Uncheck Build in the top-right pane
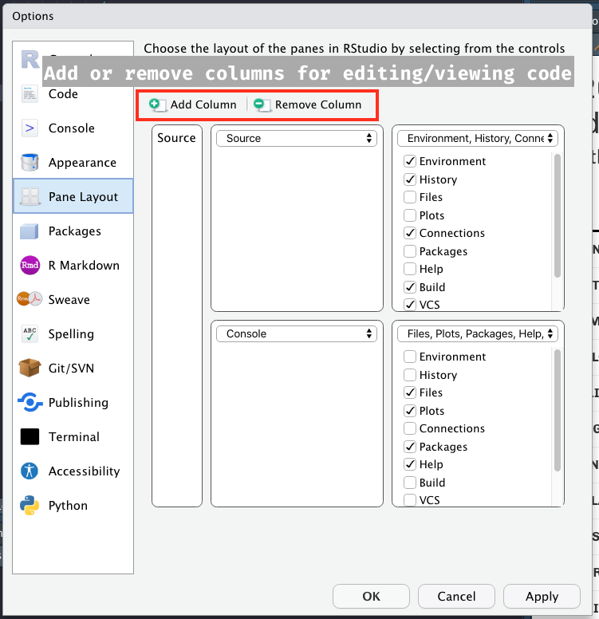Image resolution: width=599 pixels, height=619 pixels. [410, 287]
